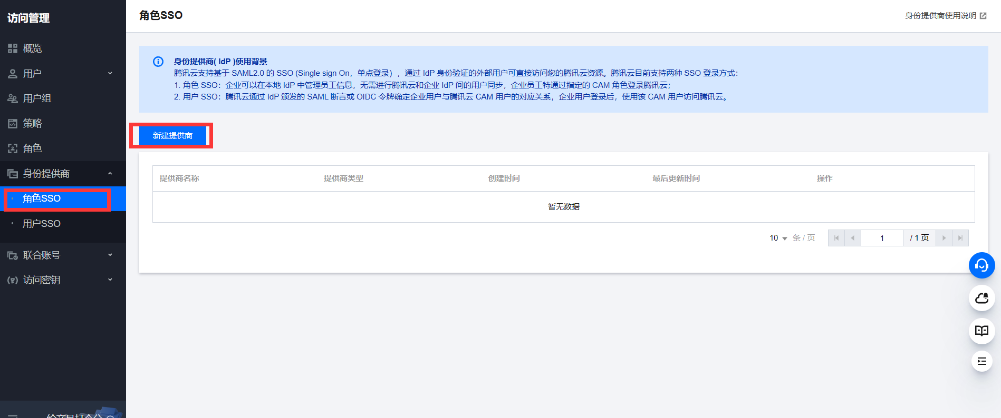Image resolution: width=1001 pixels, height=418 pixels.
Task: Expand the 用户 menu chevron
Action: pyautogui.click(x=110, y=73)
